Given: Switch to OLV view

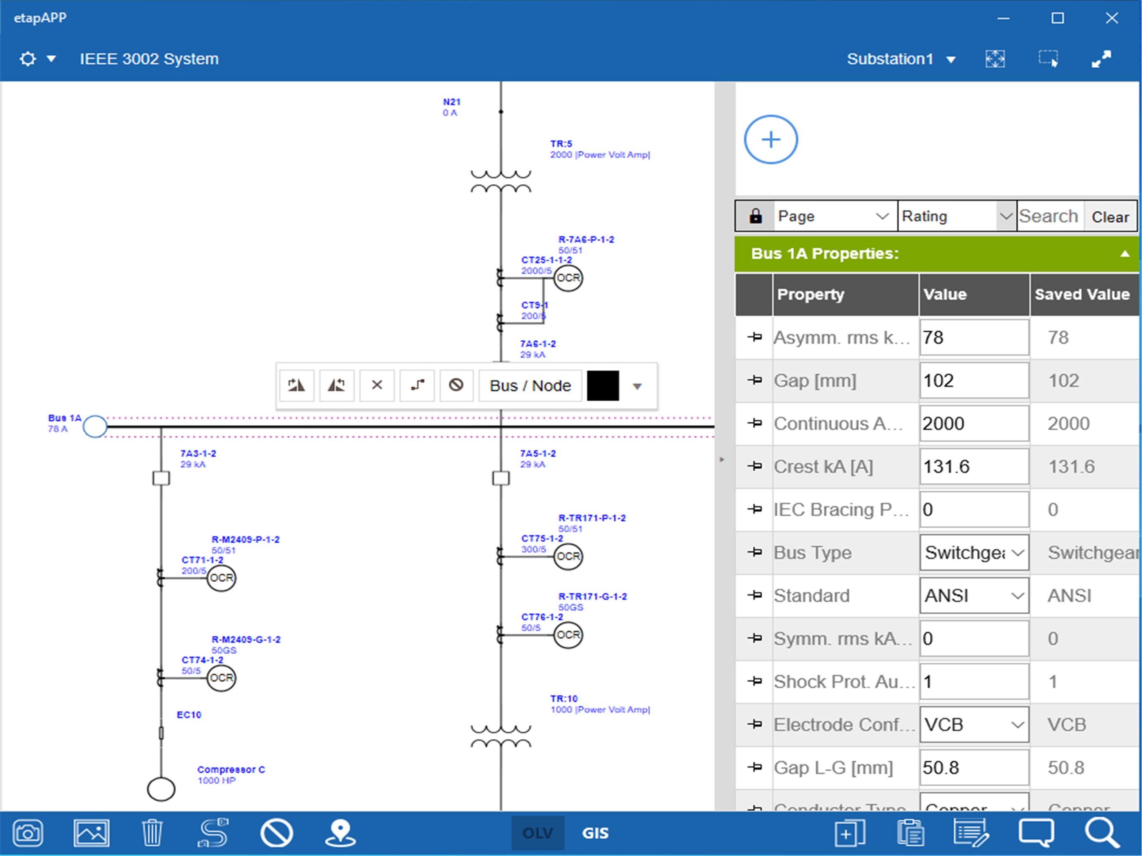Looking at the screenshot, I should tap(538, 833).
